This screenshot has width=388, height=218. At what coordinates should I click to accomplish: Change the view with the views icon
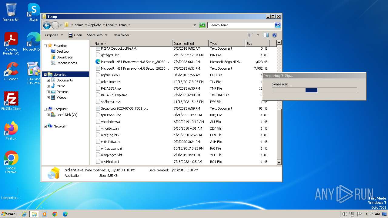point(250,35)
